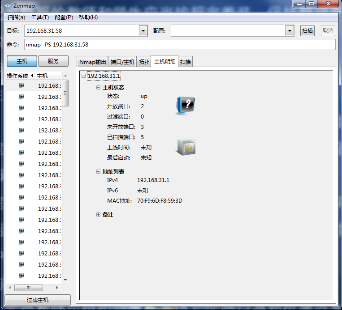Switch to the Nmap输出 tab
Viewport: 342px width, 310px height.
pos(92,62)
